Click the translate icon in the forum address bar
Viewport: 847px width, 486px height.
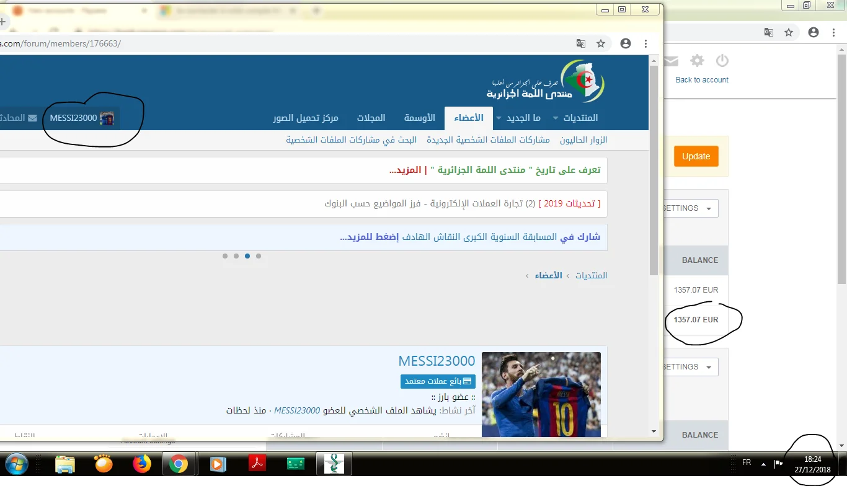[x=580, y=43]
